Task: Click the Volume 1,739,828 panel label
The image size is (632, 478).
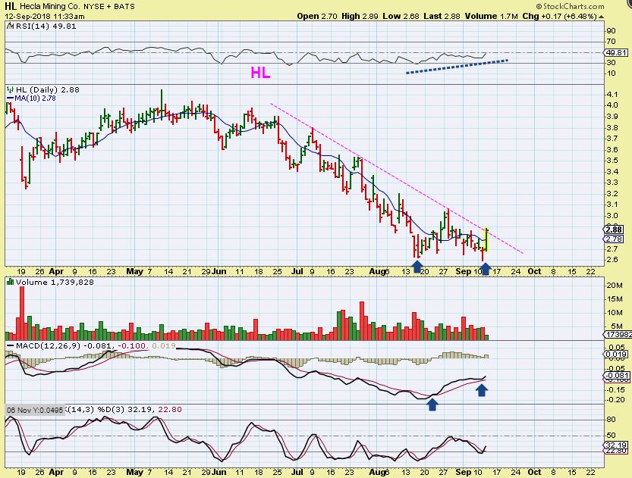Action: click(55, 282)
